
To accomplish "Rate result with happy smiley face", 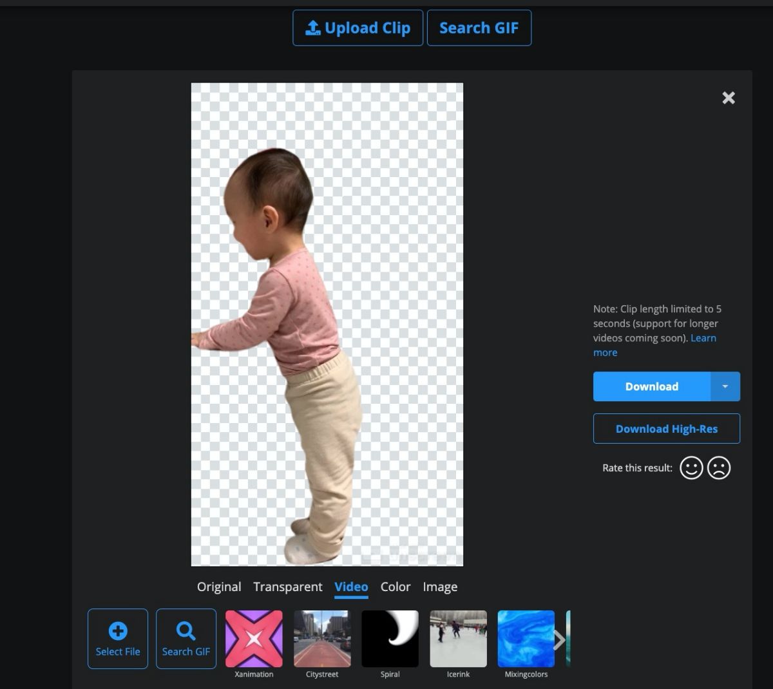I will point(691,467).
